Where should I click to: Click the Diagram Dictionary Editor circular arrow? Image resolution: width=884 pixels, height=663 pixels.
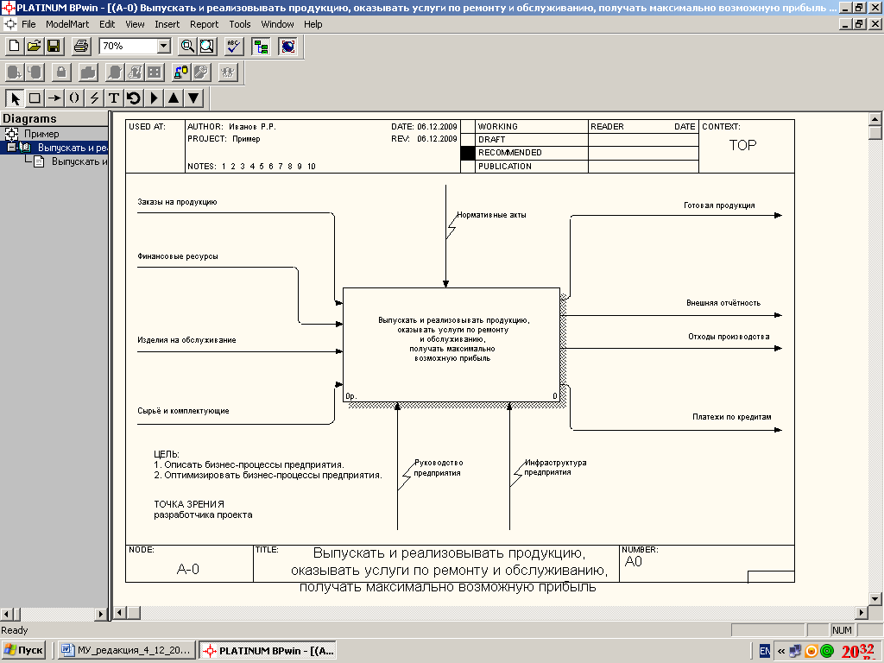[134, 98]
